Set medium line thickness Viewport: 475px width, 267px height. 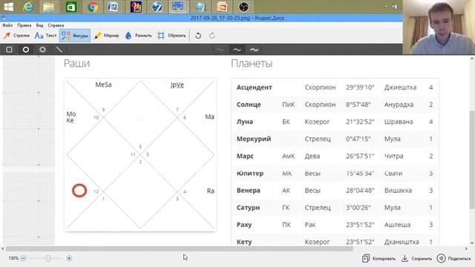237,50
